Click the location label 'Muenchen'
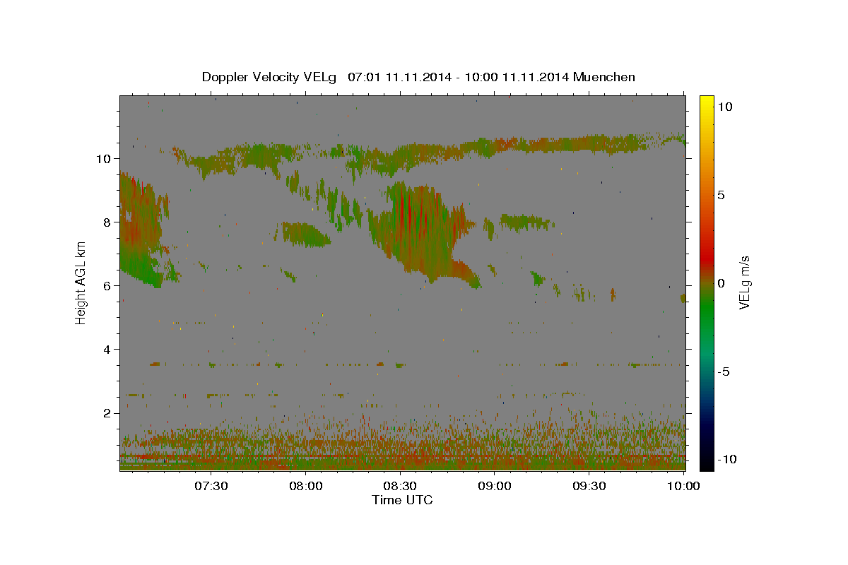 tap(605, 77)
